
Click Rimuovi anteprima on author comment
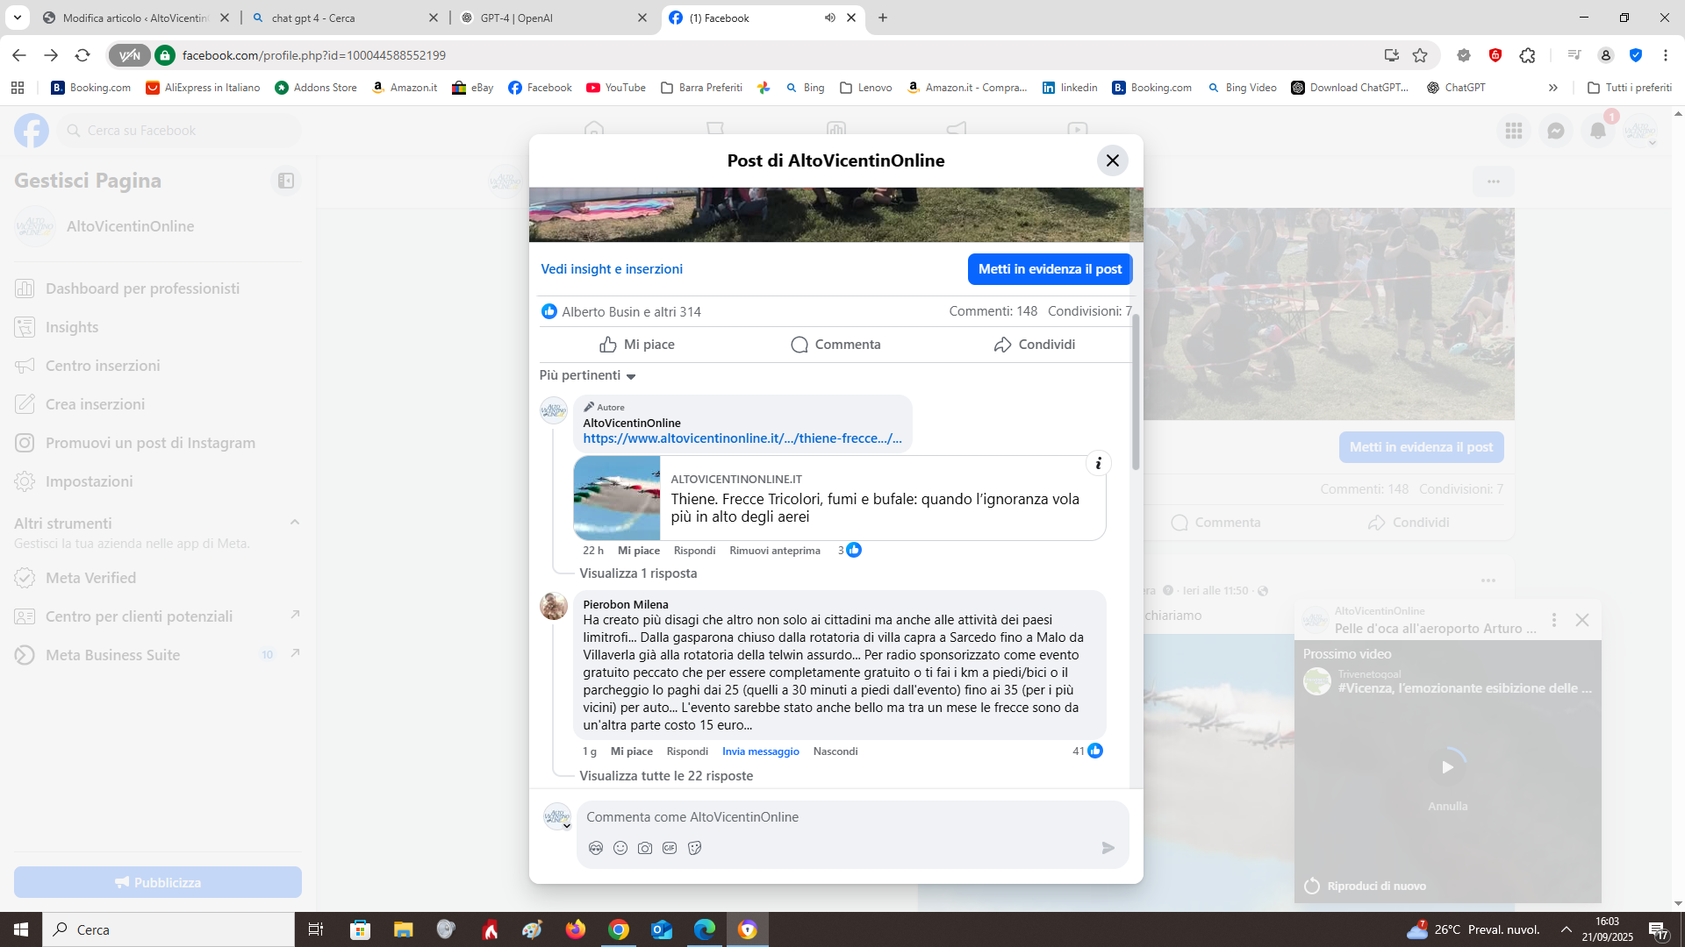click(775, 551)
